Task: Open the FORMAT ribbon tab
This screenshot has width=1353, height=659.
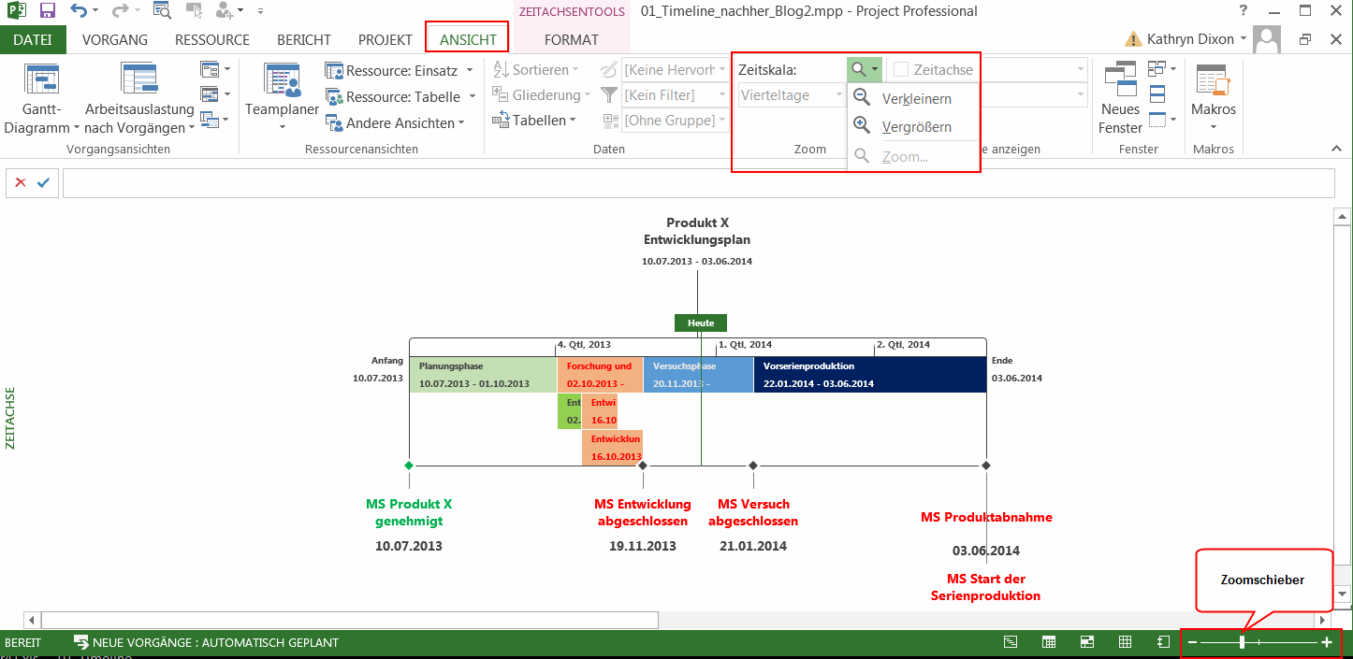Action: point(571,40)
